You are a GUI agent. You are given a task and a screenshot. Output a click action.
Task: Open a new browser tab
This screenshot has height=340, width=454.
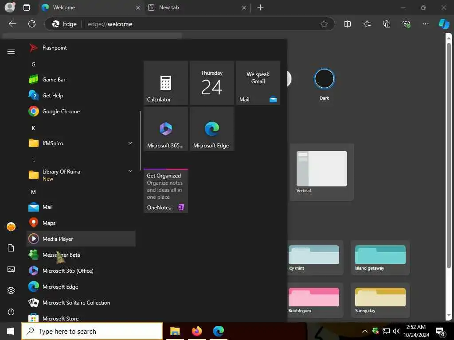(x=260, y=8)
